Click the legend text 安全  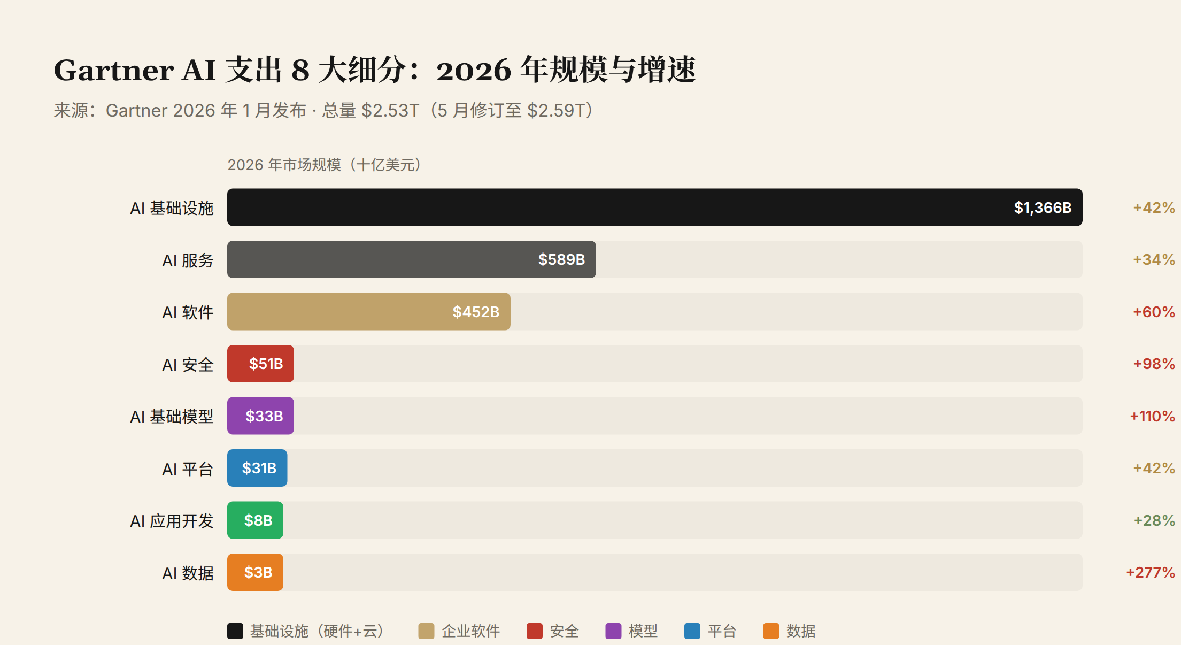coord(564,631)
